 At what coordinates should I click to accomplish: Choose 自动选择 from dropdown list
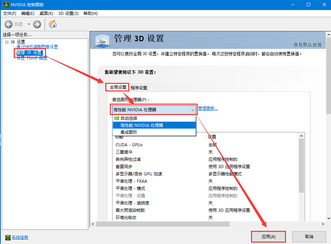[x=154, y=118]
